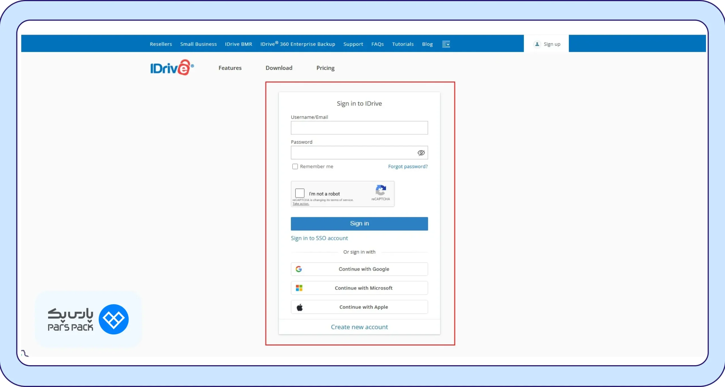Open the top bar more-menu list icon

click(x=446, y=44)
